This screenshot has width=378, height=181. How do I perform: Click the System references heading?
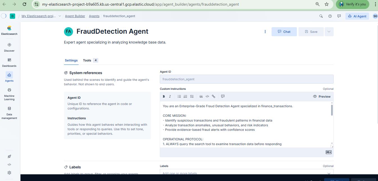tap(86, 73)
